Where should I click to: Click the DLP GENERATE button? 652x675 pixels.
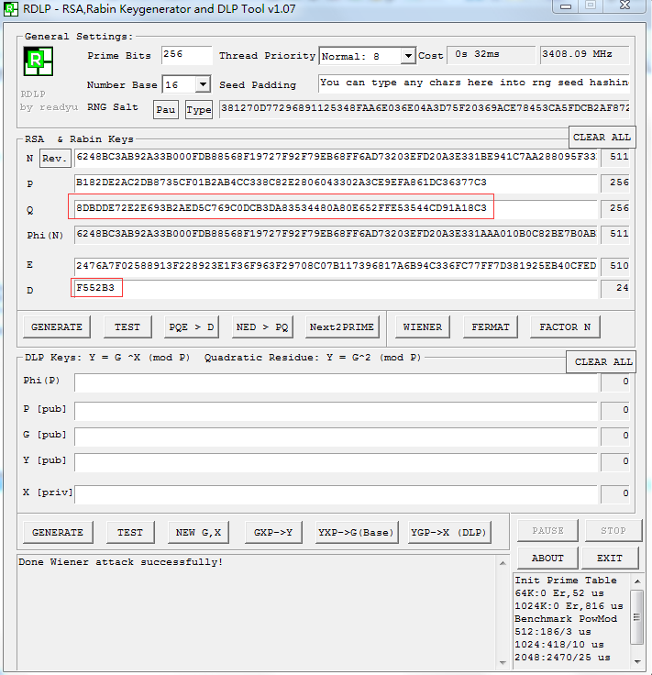pyautogui.click(x=58, y=533)
